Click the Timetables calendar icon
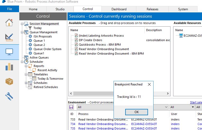Image resolution: width=202 pixels, height=130 pixels. click(30, 74)
